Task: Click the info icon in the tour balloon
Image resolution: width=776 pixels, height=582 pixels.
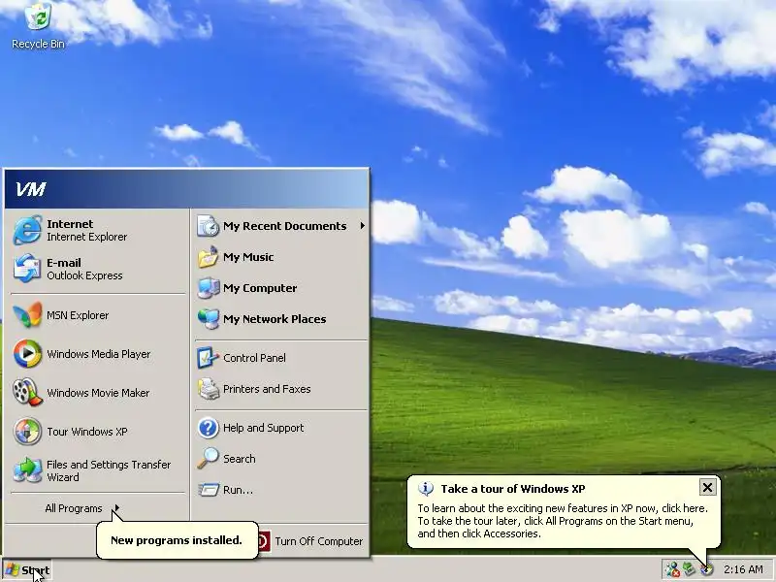Action: 426,489
